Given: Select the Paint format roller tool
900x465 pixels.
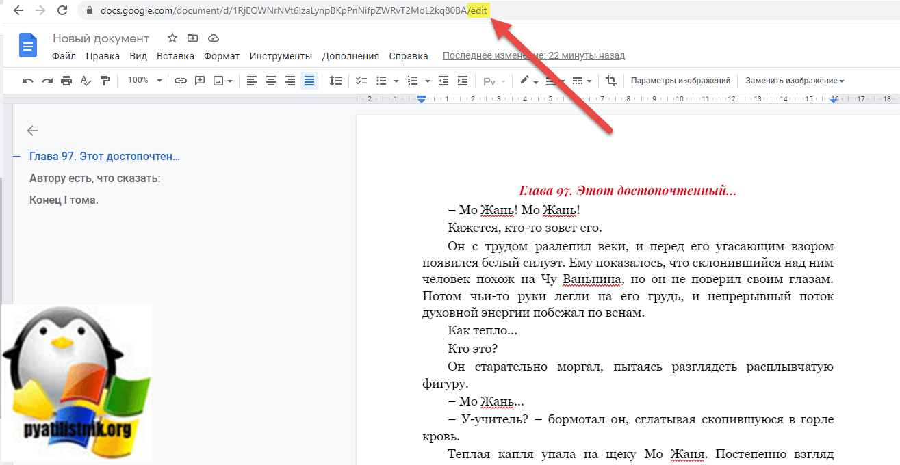Looking at the screenshot, I should (x=105, y=81).
